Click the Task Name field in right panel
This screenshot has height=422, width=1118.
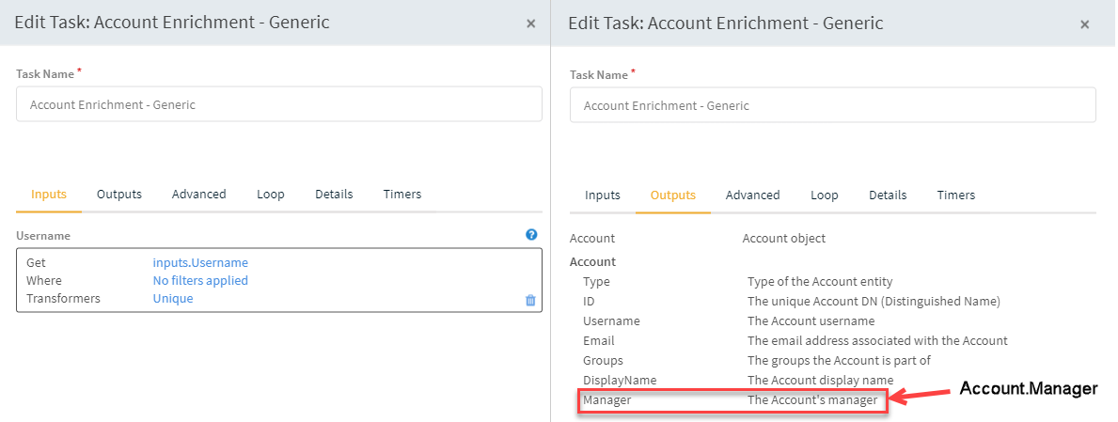[x=832, y=105]
